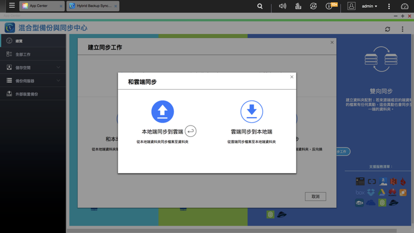Open the QTS main menu hamburger

point(11,6)
